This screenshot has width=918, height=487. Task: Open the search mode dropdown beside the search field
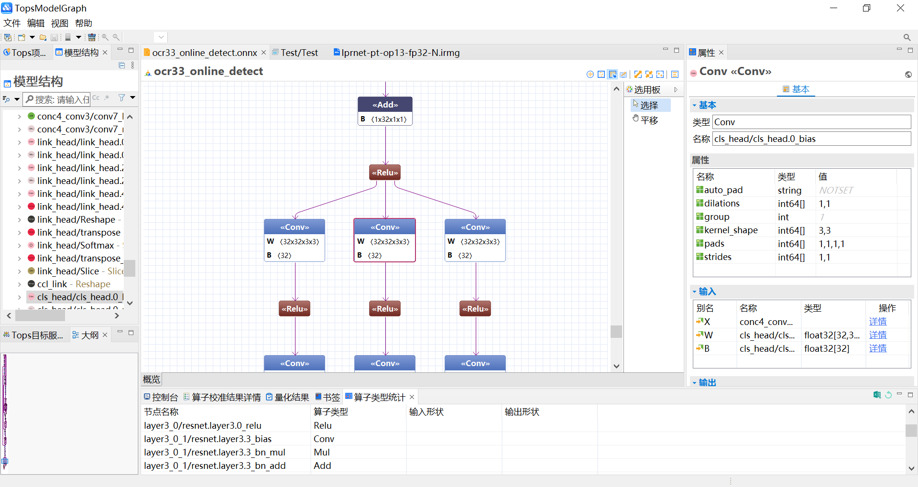click(x=17, y=99)
